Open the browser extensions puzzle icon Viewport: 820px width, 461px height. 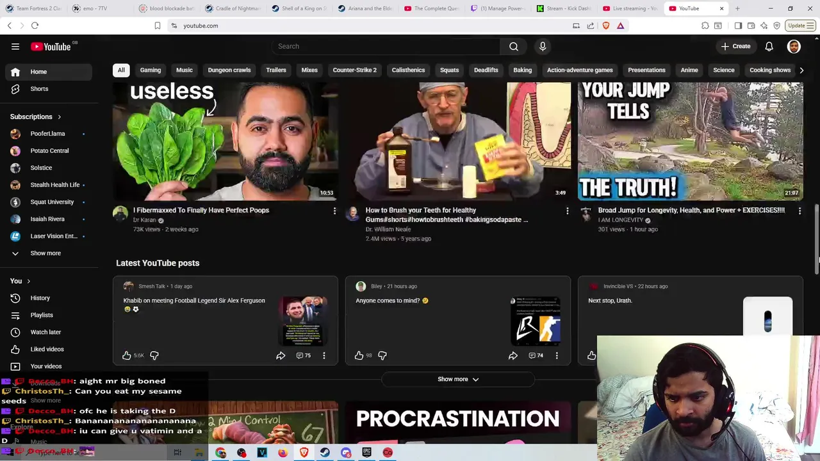coord(705,26)
